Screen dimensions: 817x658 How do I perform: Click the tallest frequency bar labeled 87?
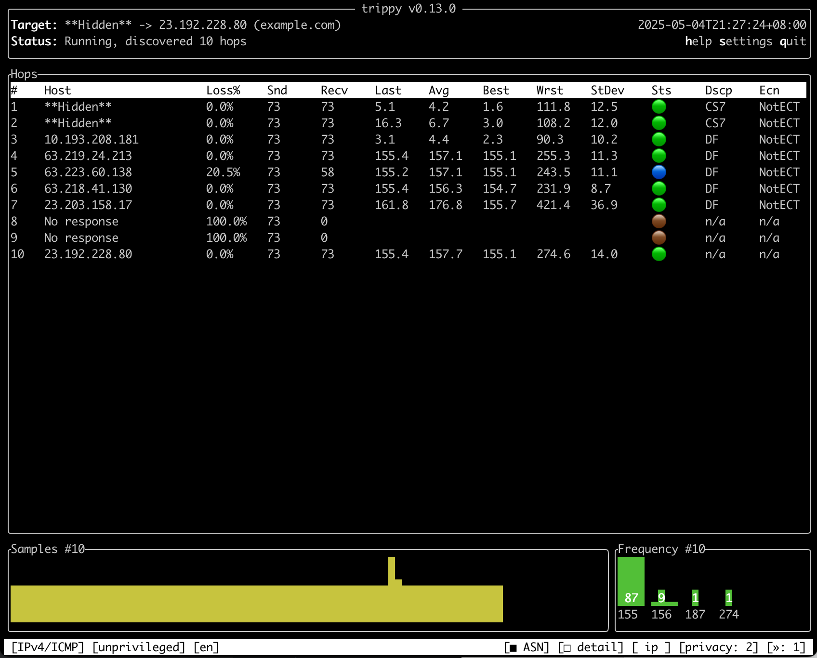631,581
